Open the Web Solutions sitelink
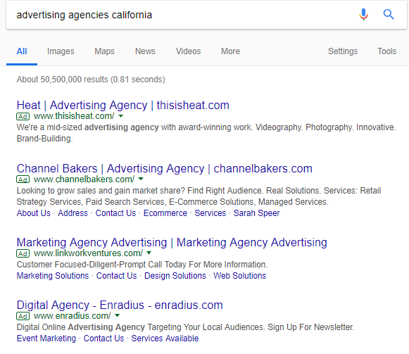The width and height of the screenshot is (409, 354). pyautogui.click(x=240, y=276)
